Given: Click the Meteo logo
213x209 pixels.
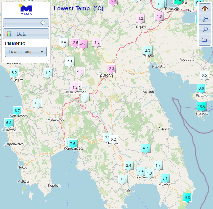Looking at the screenshot, I should coord(26,10).
